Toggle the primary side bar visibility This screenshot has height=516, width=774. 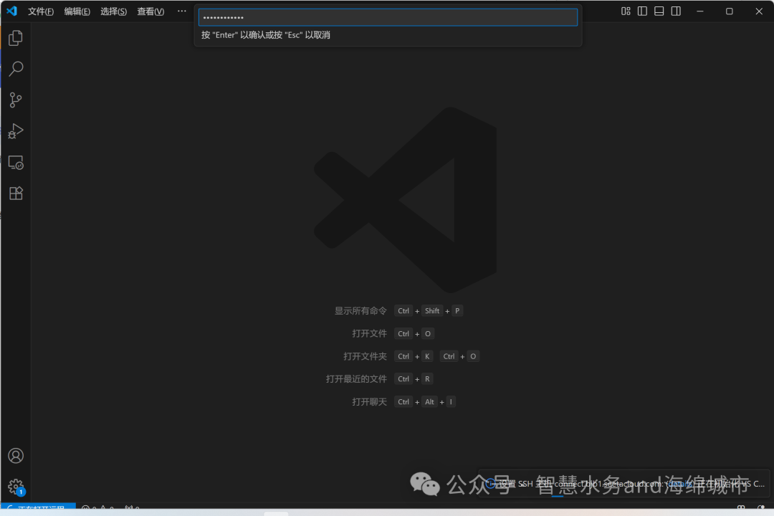tap(642, 11)
